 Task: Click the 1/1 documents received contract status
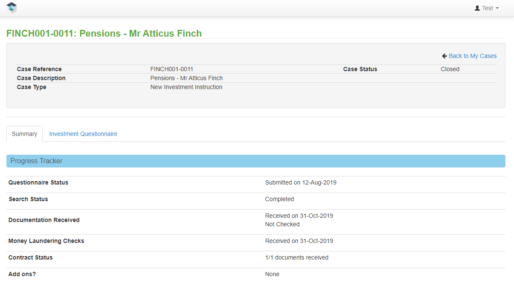[297, 257]
